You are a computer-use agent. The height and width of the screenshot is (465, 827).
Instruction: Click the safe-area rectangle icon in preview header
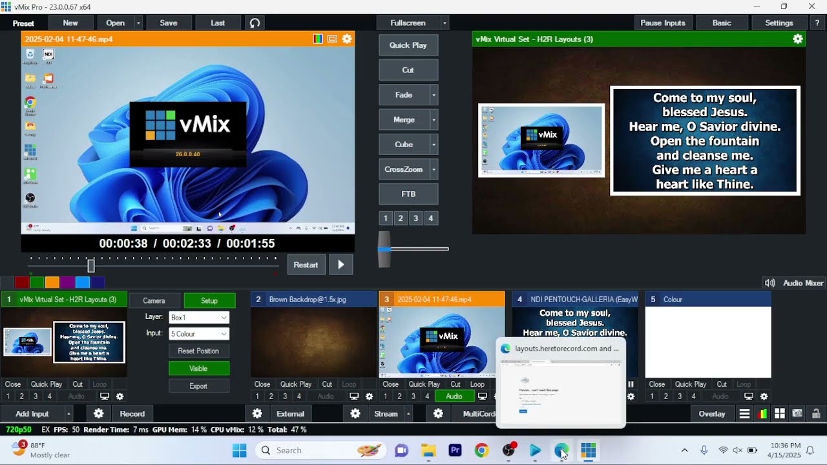[332, 39]
